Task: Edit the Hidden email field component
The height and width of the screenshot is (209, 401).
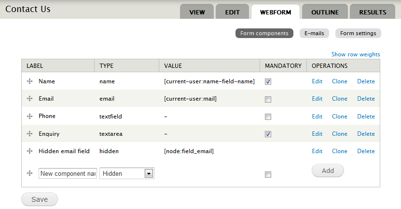Action: tap(317, 151)
